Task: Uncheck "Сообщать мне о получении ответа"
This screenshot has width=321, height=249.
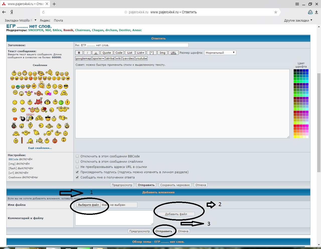Action: [77, 177]
